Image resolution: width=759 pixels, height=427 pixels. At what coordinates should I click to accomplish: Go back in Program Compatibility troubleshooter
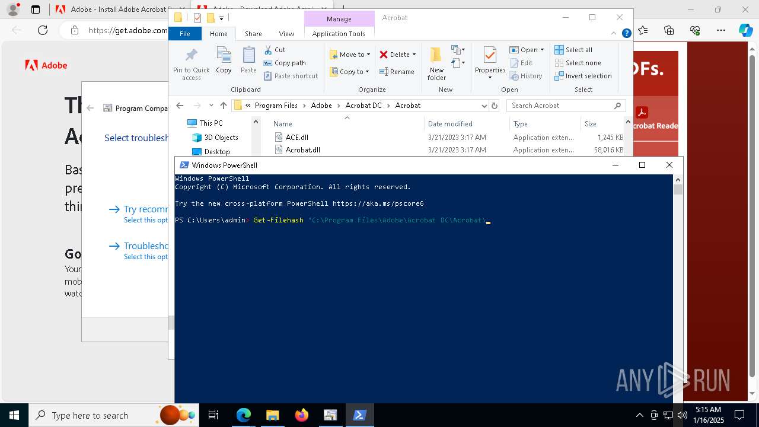90,108
